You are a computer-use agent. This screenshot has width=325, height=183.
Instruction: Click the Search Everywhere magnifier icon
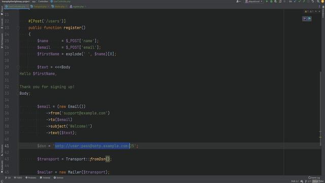point(318,2)
